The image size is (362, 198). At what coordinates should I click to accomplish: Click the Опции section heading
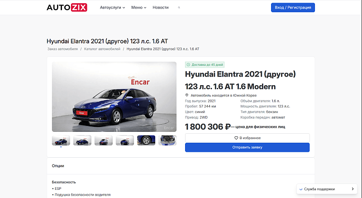click(x=58, y=166)
